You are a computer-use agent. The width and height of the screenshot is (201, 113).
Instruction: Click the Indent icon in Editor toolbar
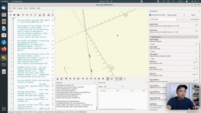[35, 15]
